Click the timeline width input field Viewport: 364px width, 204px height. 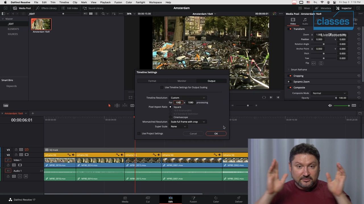178,103
